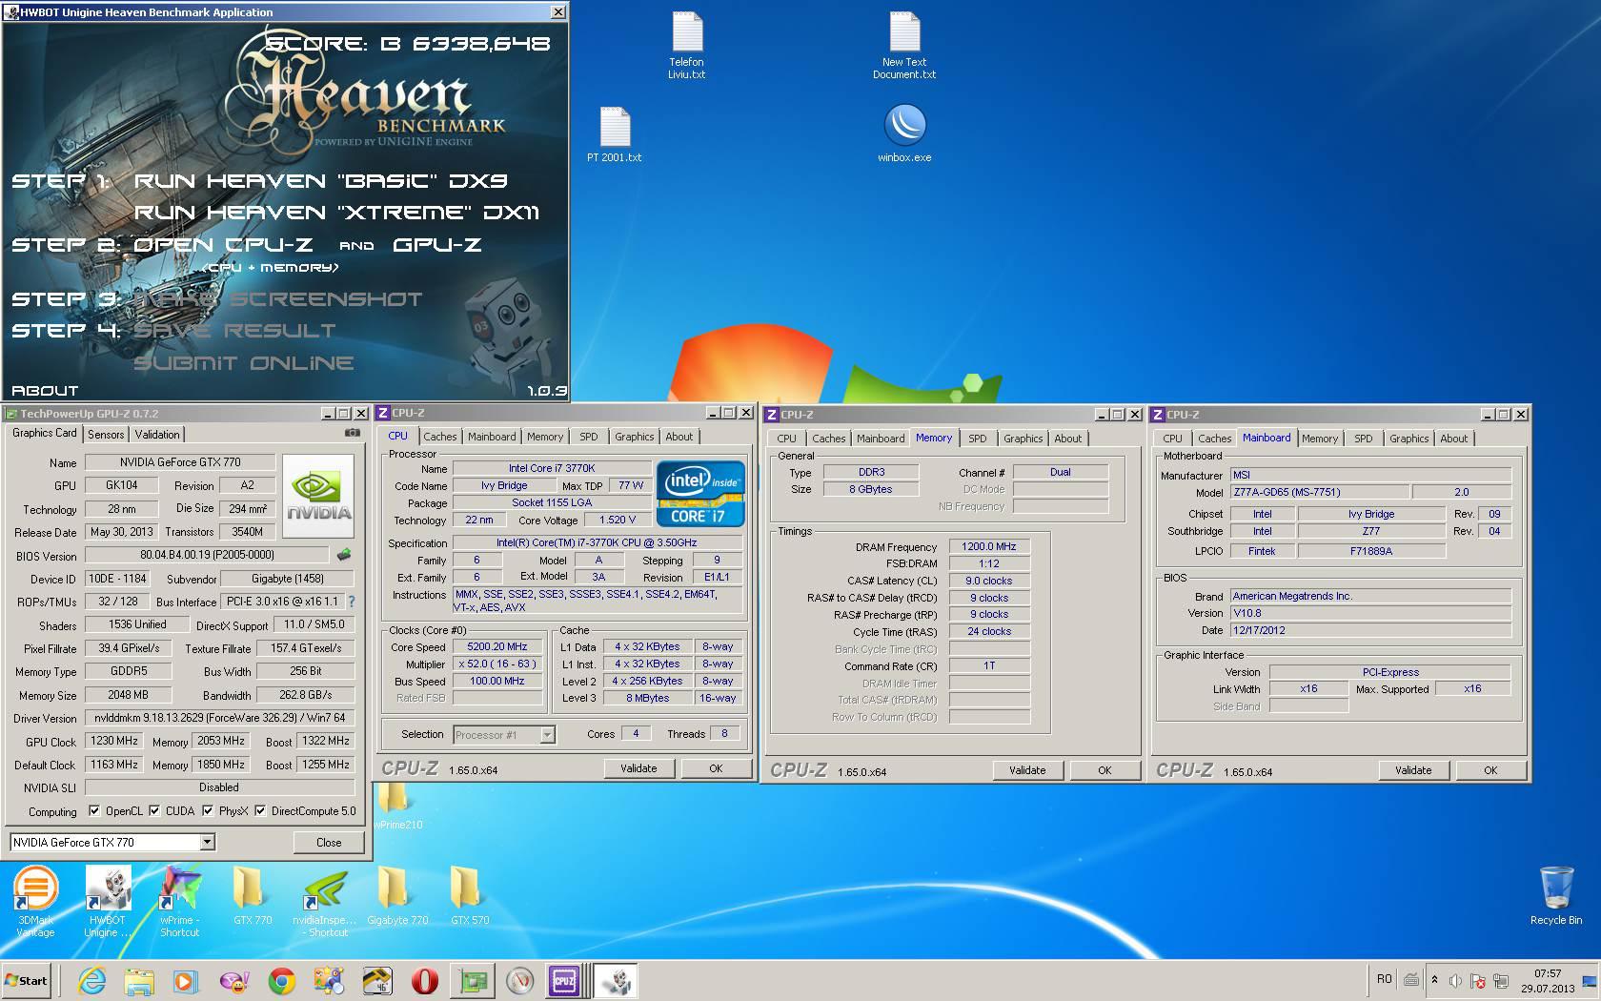Show hidden tray icons arrow
Viewport: 1601px width, 1001px height.
point(1434,980)
